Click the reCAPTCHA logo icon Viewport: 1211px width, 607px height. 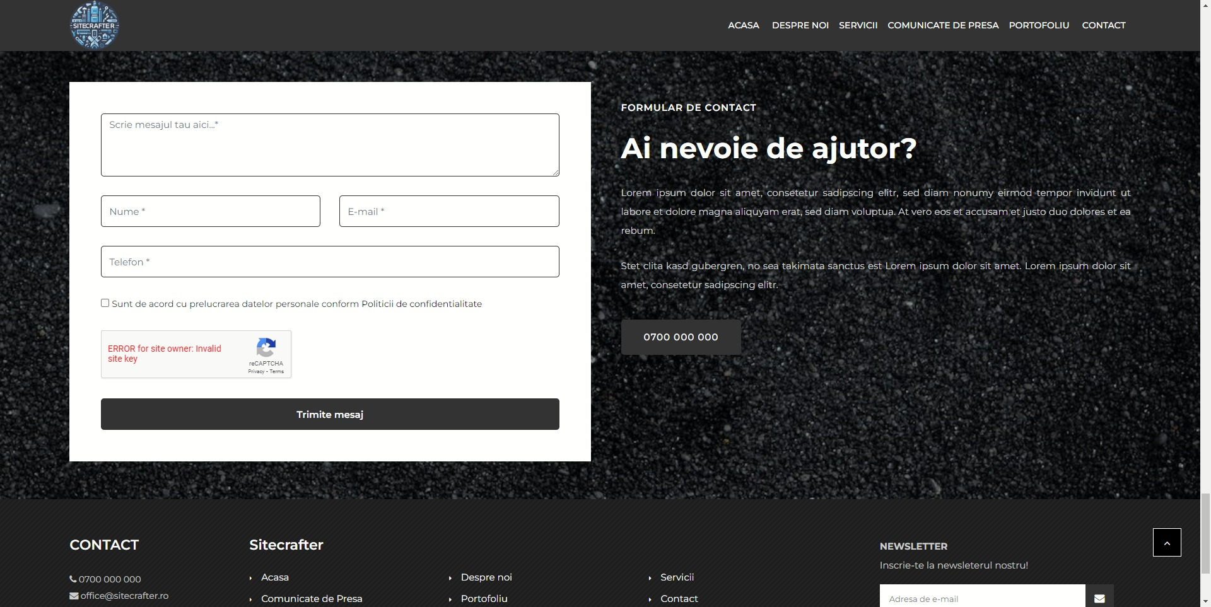266,348
